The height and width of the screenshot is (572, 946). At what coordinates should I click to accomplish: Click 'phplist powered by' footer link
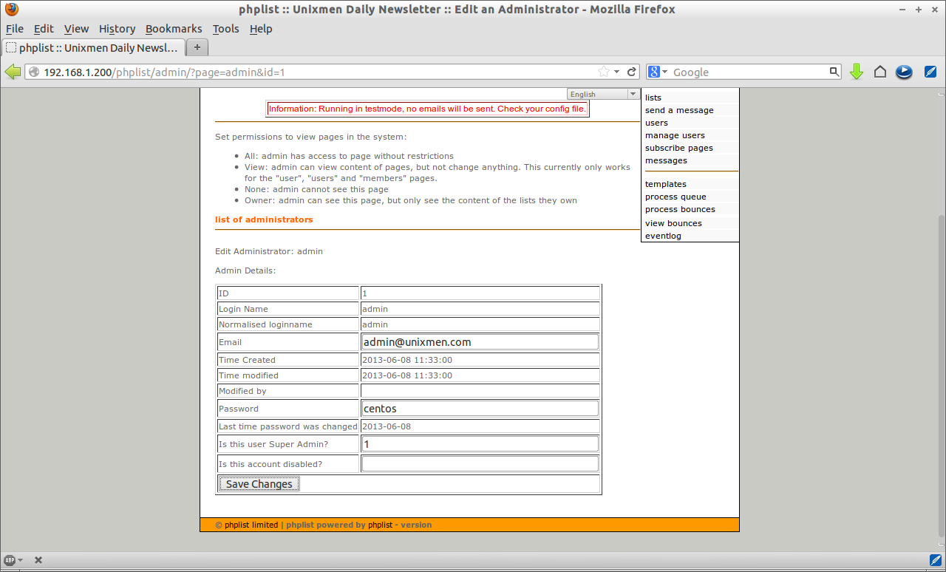coord(326,525)
